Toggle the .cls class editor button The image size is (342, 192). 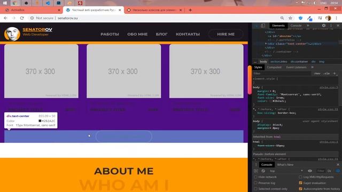pyautogui.click(x=327, y=74)
